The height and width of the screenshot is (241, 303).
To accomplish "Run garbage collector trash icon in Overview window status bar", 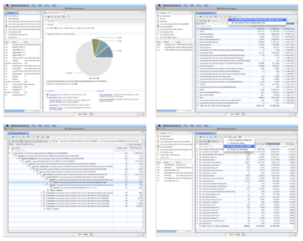I will pos(91,114).
